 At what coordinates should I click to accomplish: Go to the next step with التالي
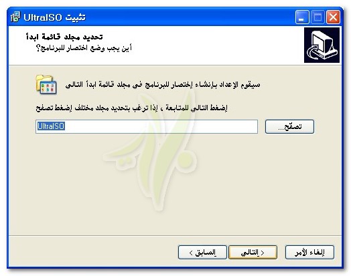click(253, 253)
